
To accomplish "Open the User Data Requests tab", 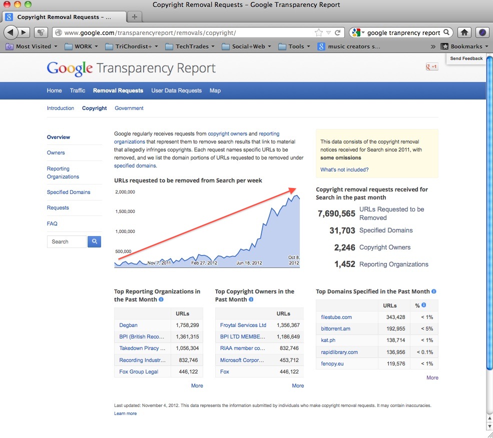I will pos(176,90).
